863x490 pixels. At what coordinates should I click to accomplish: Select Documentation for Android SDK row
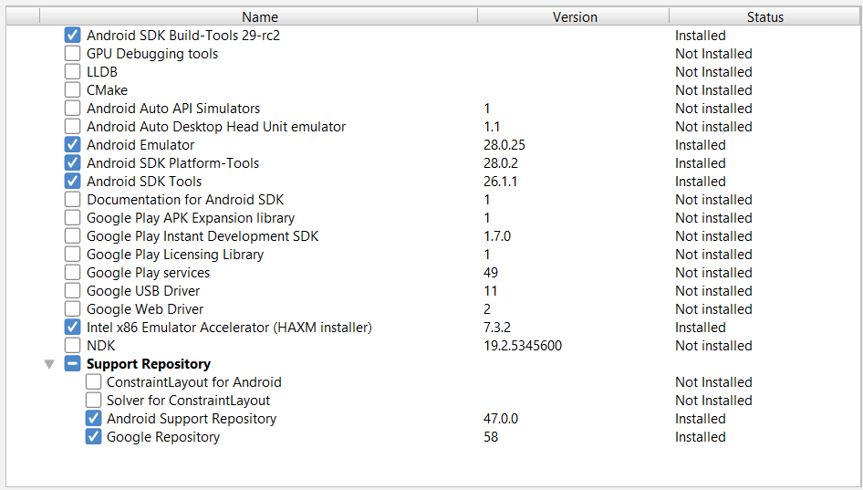(x=185, y=200)
